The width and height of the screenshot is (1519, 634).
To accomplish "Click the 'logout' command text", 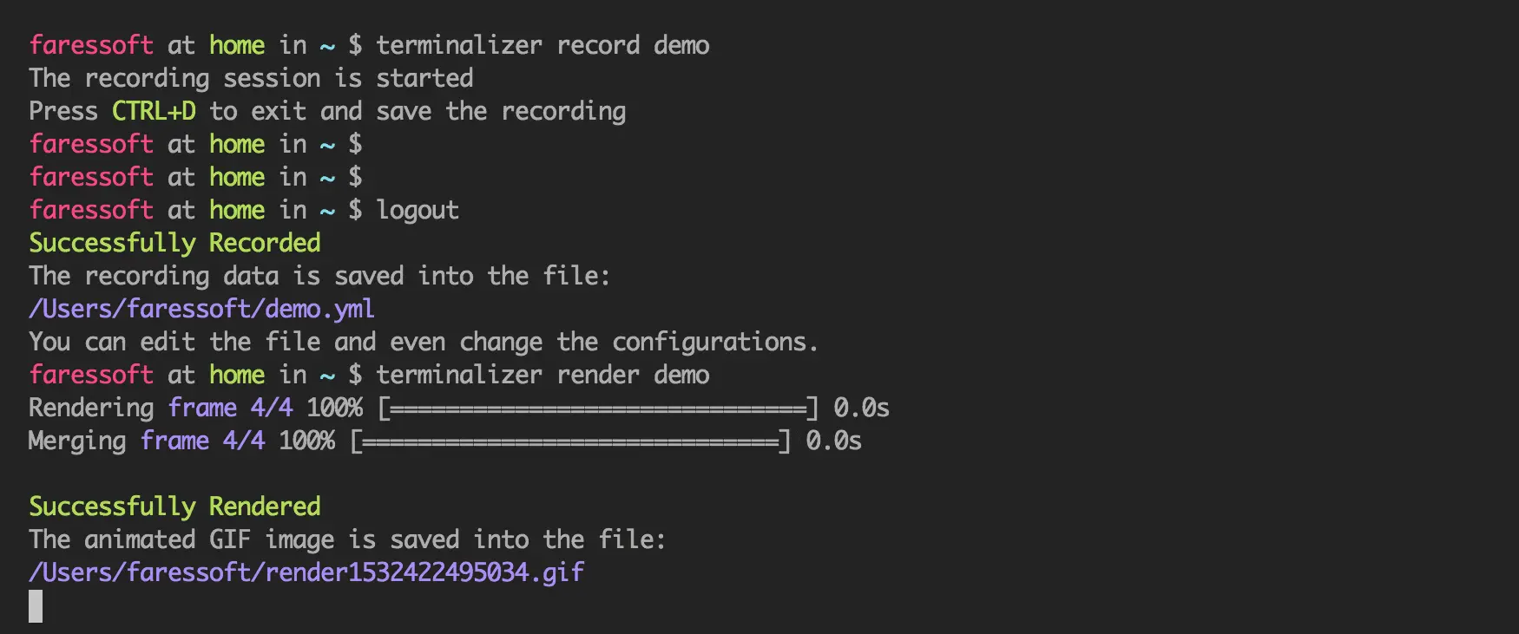I will pos(418,211).
